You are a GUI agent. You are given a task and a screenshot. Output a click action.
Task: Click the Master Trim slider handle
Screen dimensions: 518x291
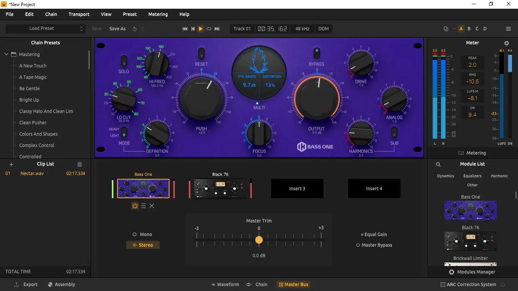(259, 240)
